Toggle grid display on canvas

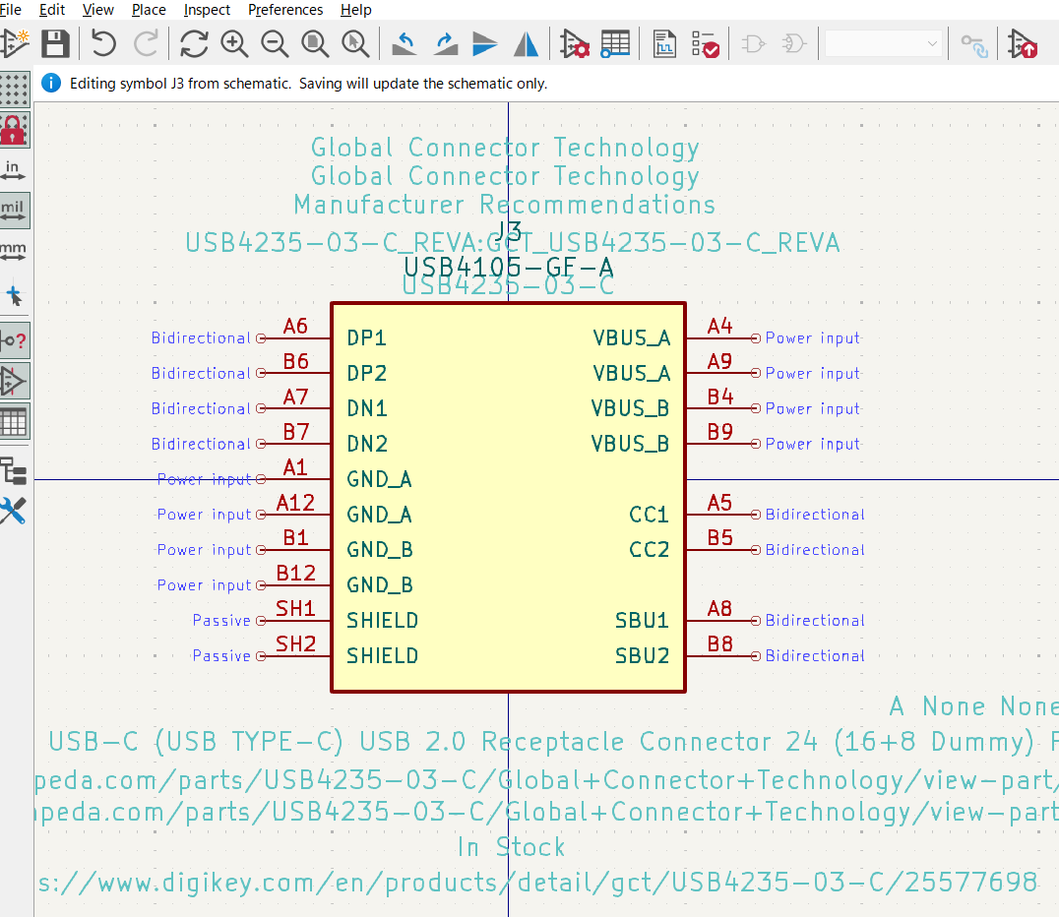point(14,90)
